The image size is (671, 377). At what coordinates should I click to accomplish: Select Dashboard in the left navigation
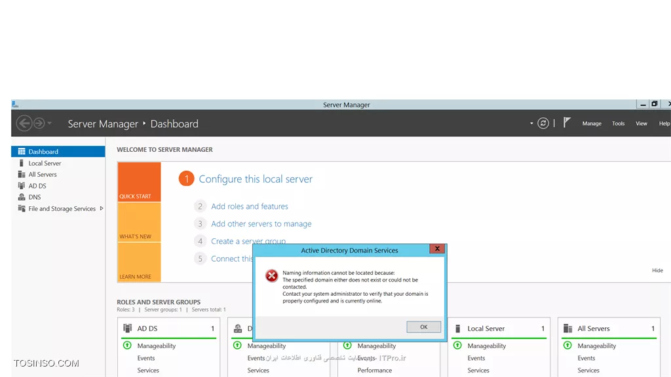[x=58, y=152]
